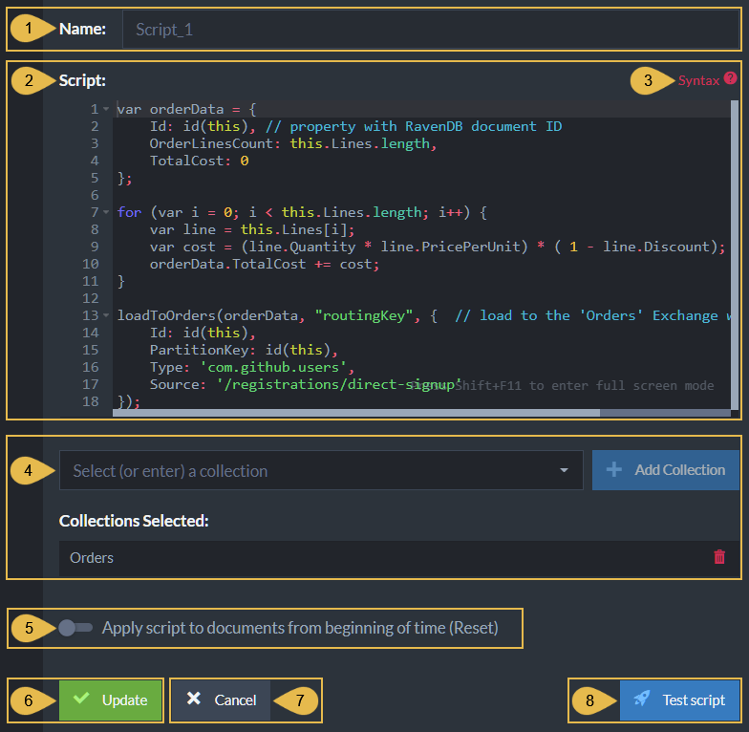Click the '/registrations/direct-signup' string

point(338,384)
